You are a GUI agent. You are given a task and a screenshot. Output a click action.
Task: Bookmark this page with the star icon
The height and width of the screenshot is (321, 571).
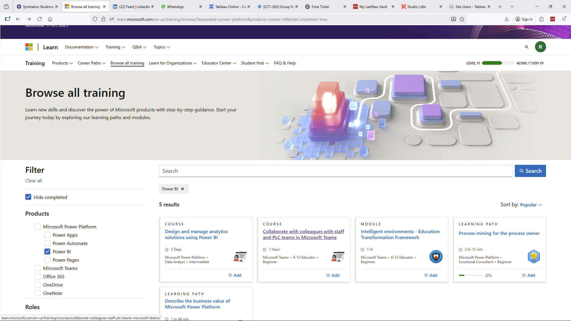point(462,19)
